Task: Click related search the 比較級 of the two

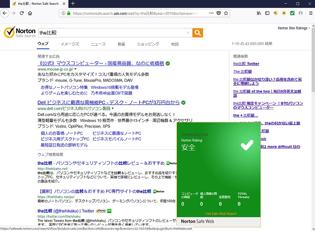Action: coord(267,93)
